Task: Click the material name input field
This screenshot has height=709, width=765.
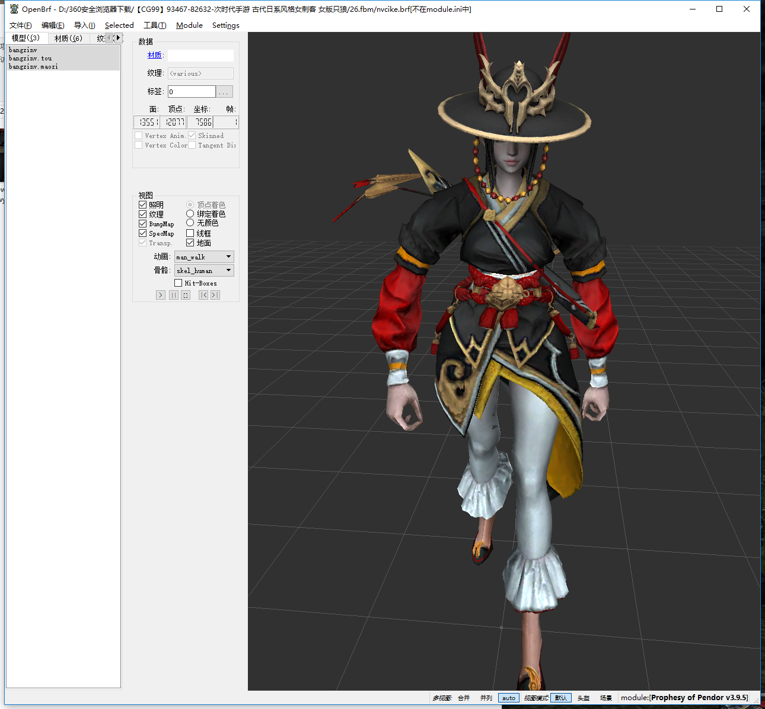Action: pos(200,56)
